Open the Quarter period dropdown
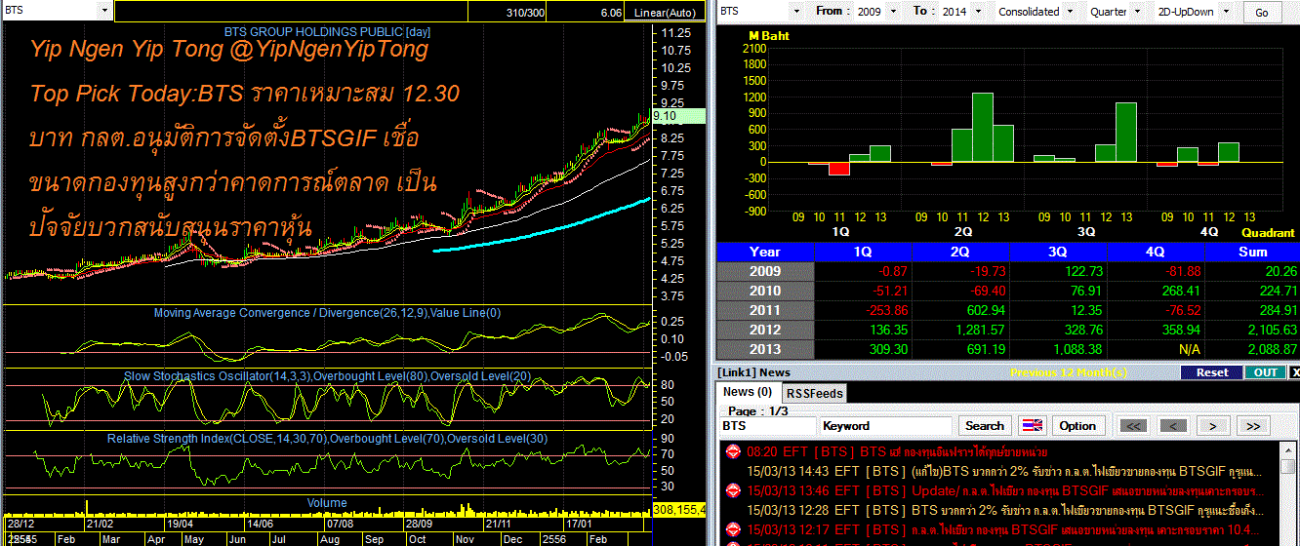Viewport: 1300px width, 546px height. click(1139, 12)
